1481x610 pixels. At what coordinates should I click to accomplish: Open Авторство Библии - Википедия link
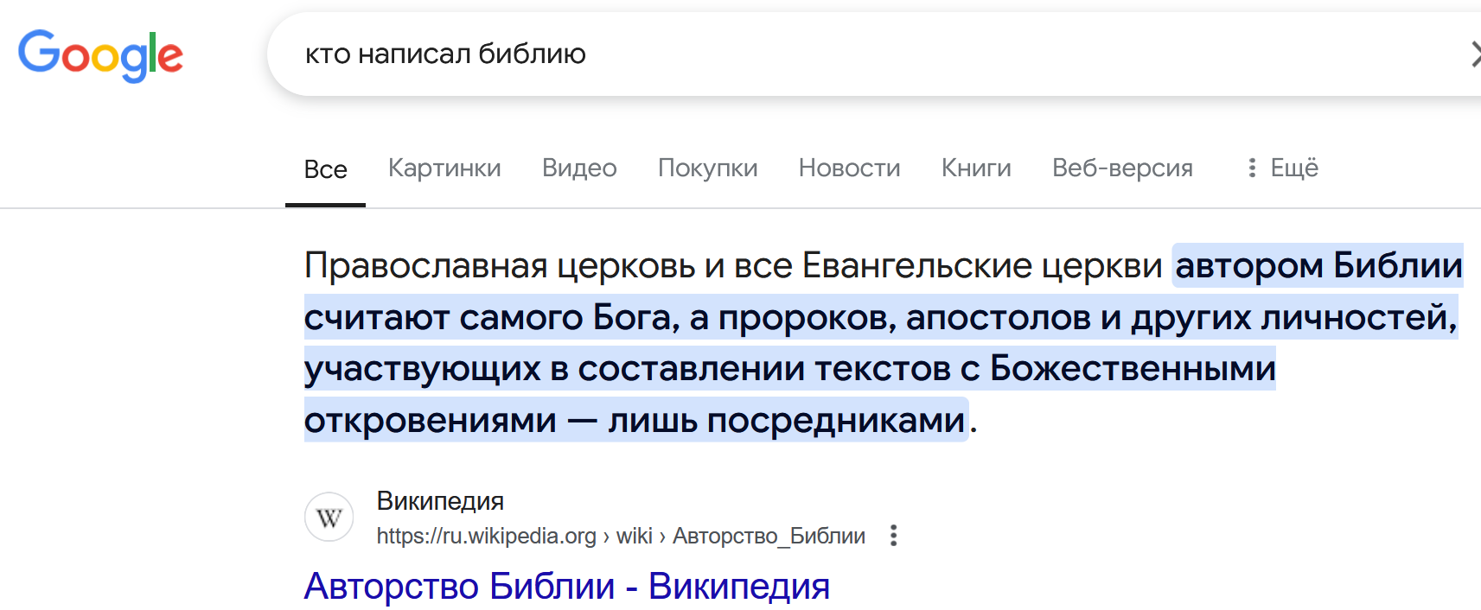[x=567, y=587]
